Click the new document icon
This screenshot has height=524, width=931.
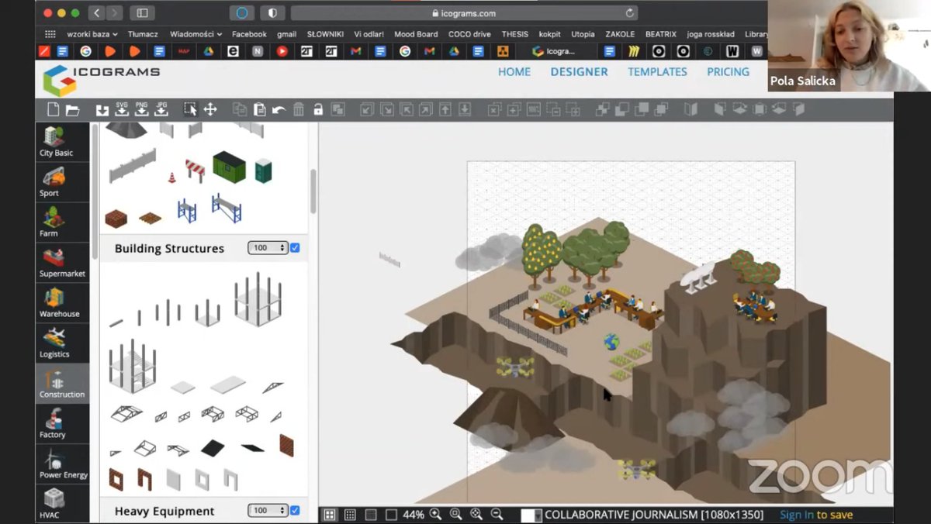53,109
